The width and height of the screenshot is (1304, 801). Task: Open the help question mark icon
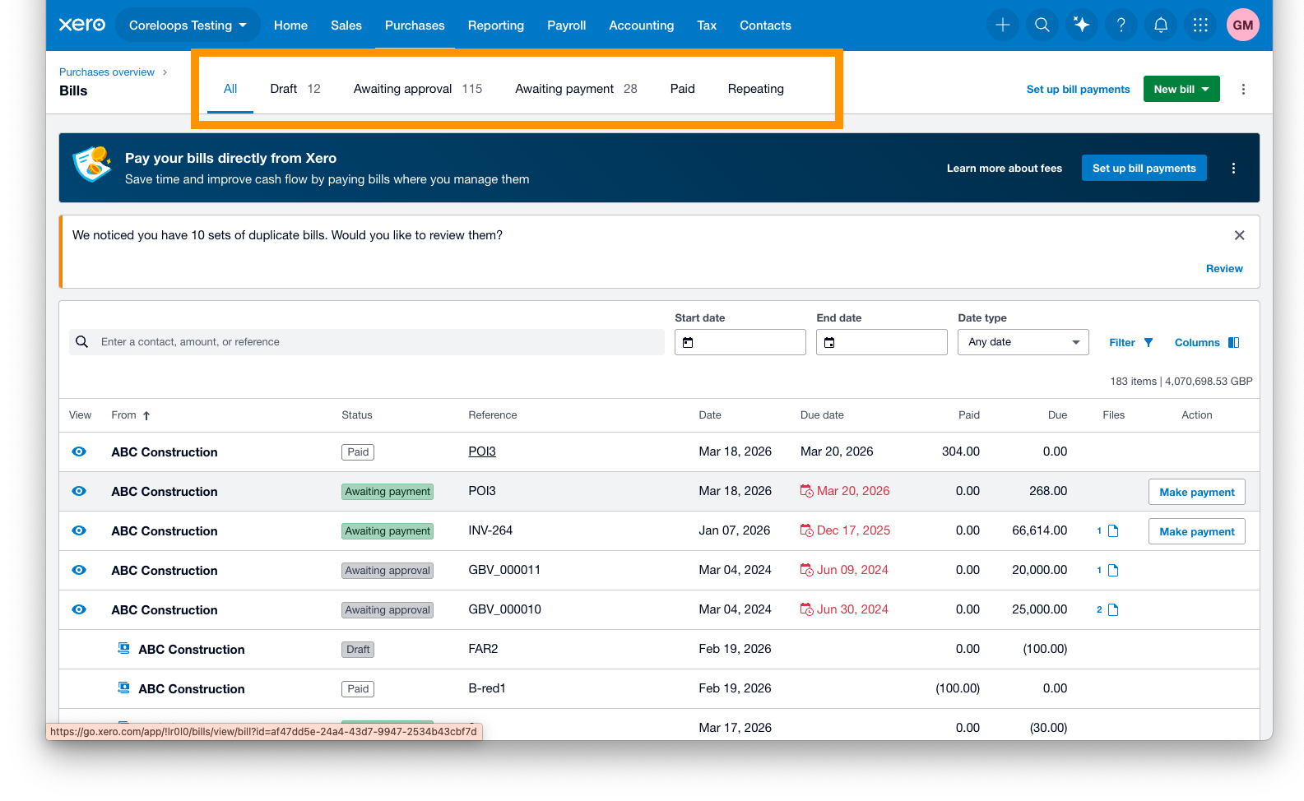click(1121, 25)
